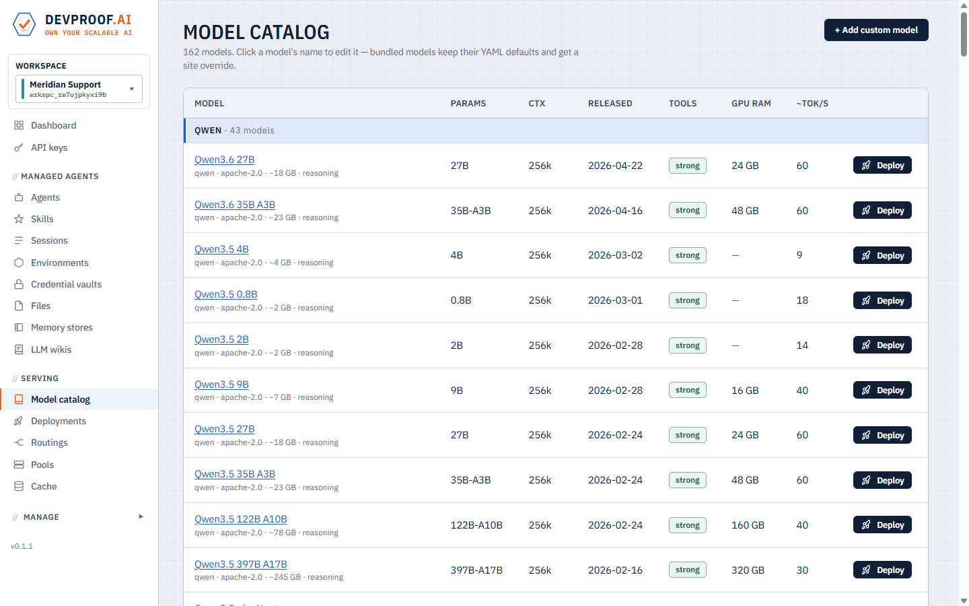Open the Qwen3.5 27B link

224,429
